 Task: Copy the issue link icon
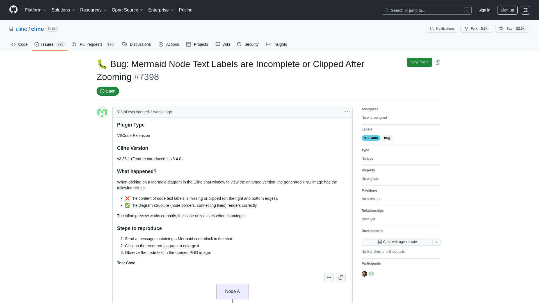pos(438,62)
